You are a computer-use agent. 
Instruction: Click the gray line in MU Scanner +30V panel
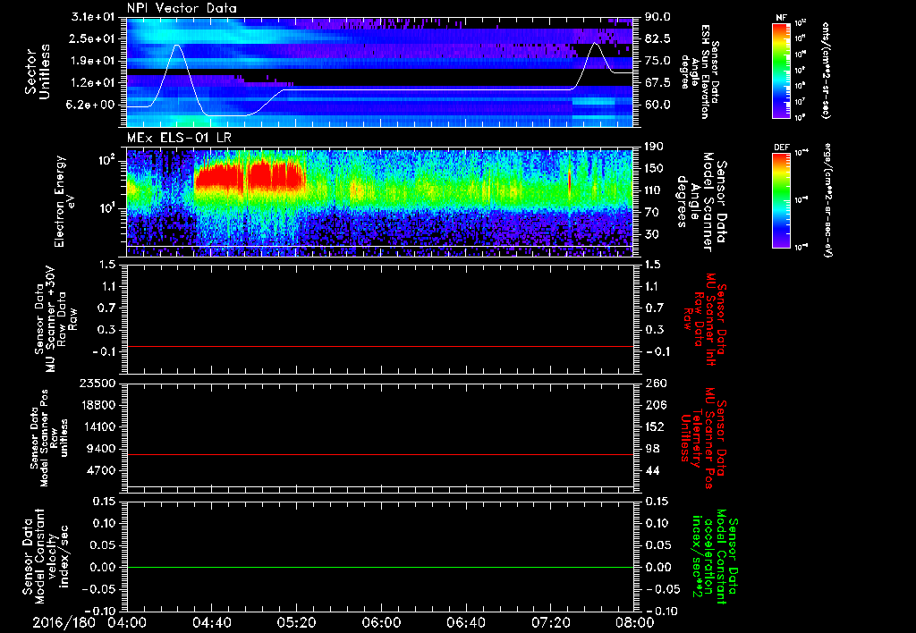(x=380, y=346)
